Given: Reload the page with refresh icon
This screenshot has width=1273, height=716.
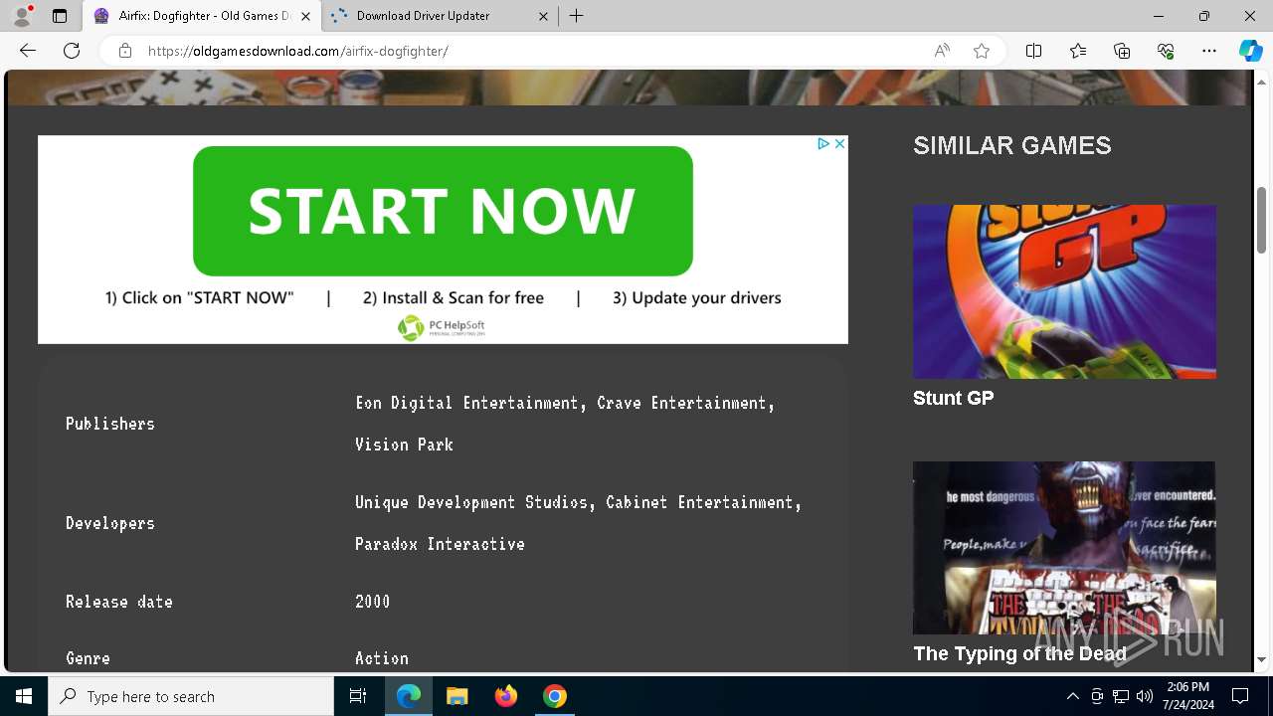Looking at the screenshot, I should pos(72,51).
